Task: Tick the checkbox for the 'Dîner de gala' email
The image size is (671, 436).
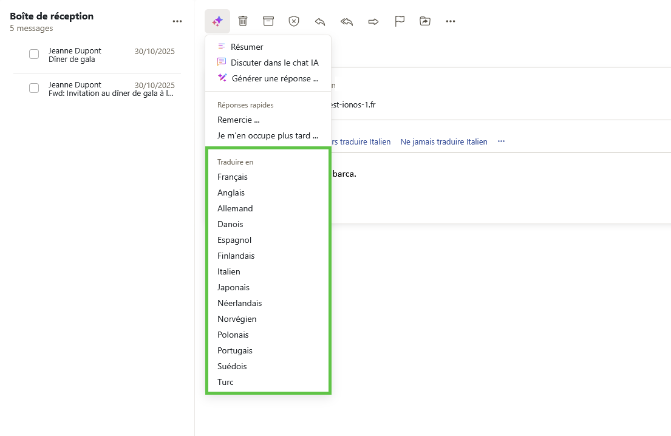Action: pos(34,55)
